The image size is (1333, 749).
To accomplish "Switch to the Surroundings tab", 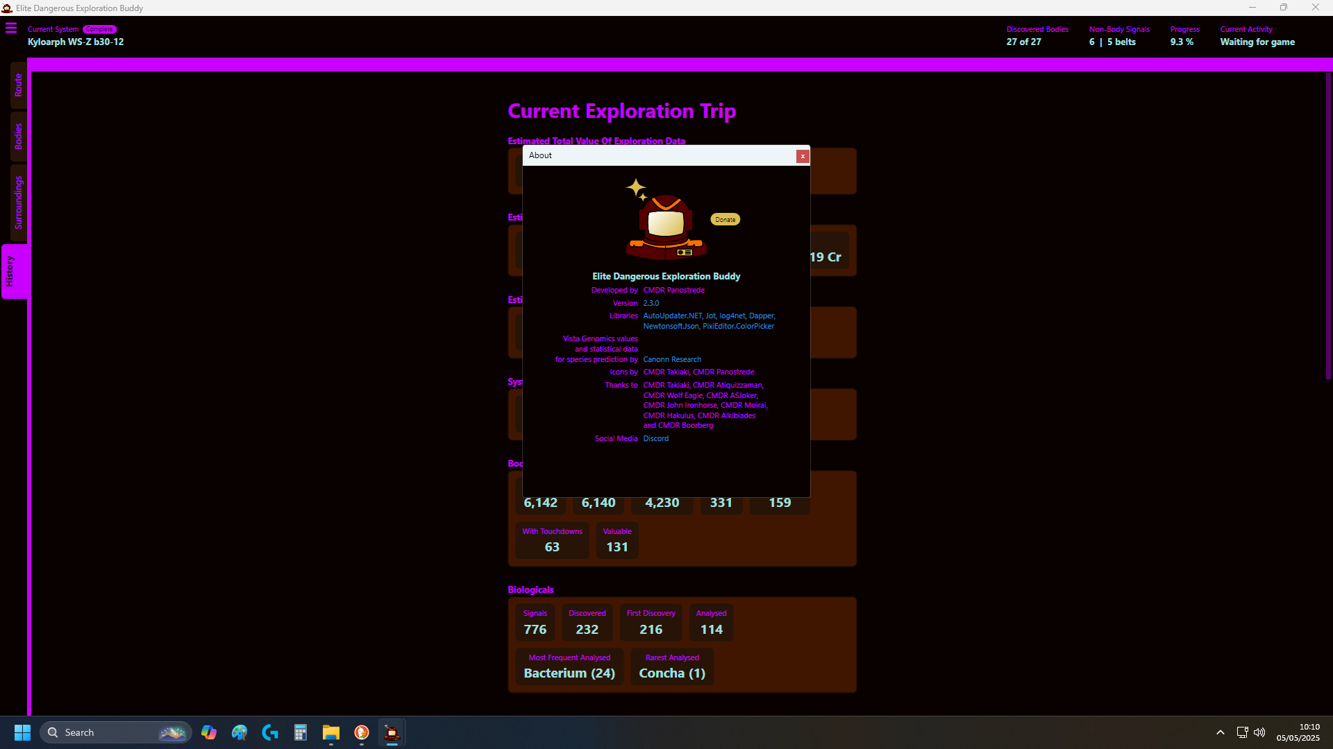I will [x=18, y=203].
